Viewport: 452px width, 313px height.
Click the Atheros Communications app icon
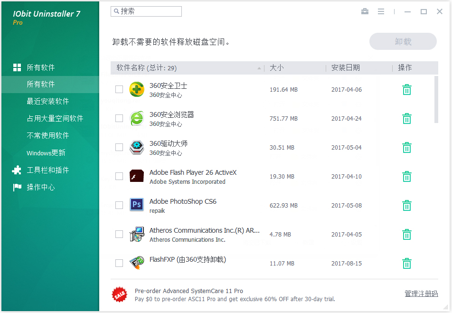coord(137,234)
